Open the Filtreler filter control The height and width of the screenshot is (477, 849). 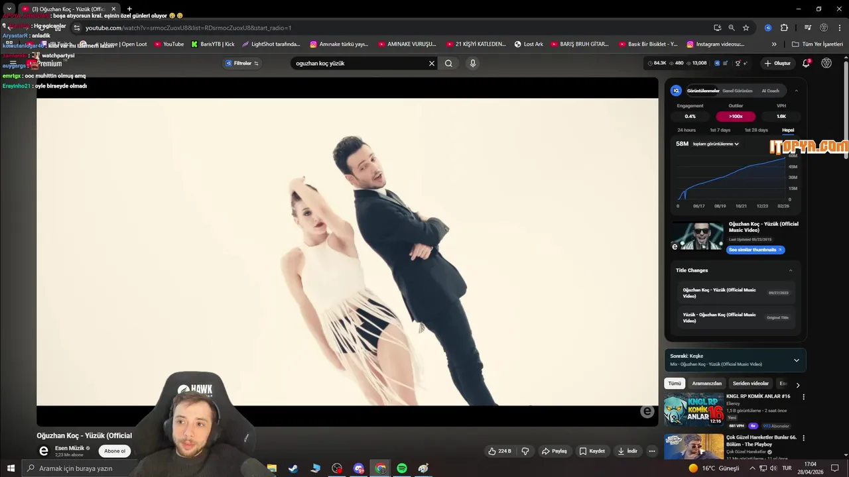242,64
